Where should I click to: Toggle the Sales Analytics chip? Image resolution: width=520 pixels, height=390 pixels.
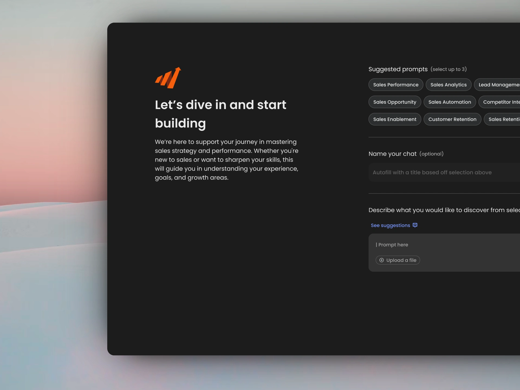tap(448, 85)
